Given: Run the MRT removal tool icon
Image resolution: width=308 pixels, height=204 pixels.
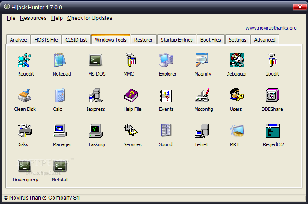Looking at the screenshot, I should click(x=237, y=131).
